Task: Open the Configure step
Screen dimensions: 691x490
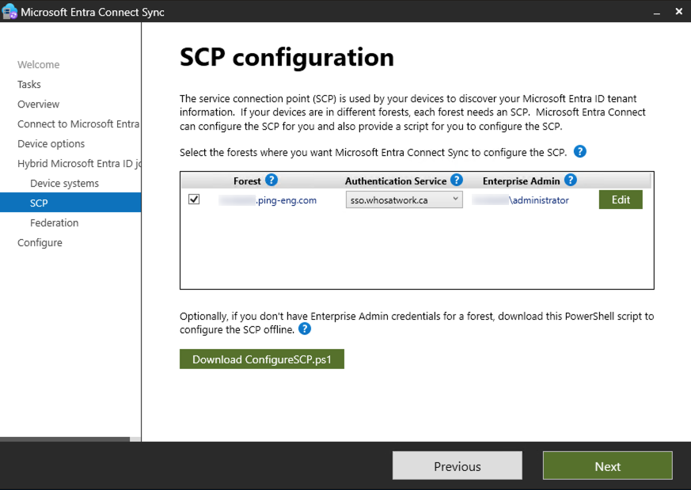Action: [40, 242]
